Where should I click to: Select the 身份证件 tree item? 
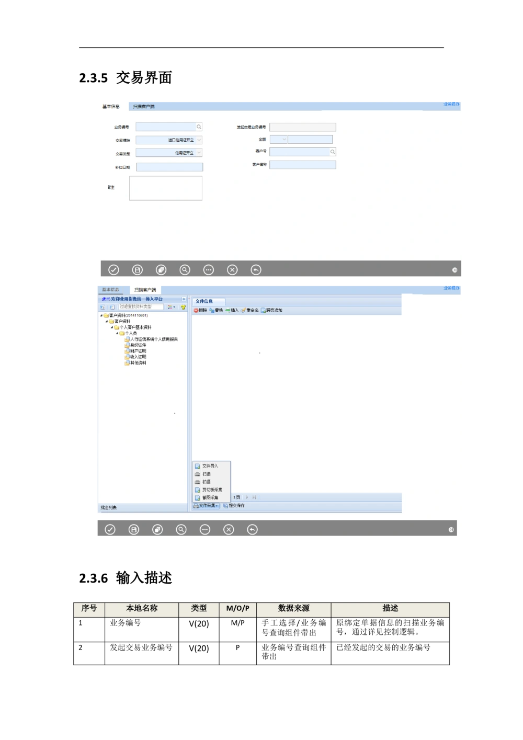click(x=137, y=344)
